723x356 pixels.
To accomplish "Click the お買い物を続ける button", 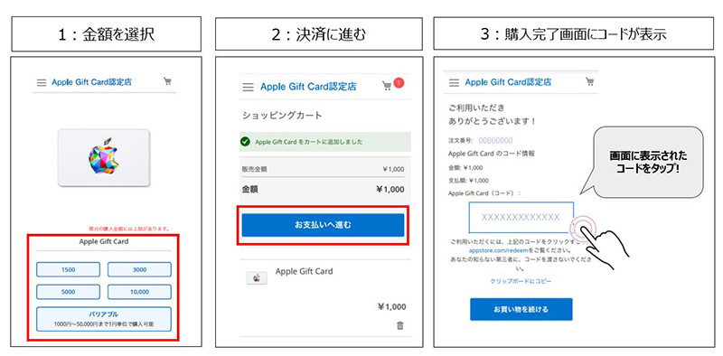I will pyautogui.click(x=521, y=309).
